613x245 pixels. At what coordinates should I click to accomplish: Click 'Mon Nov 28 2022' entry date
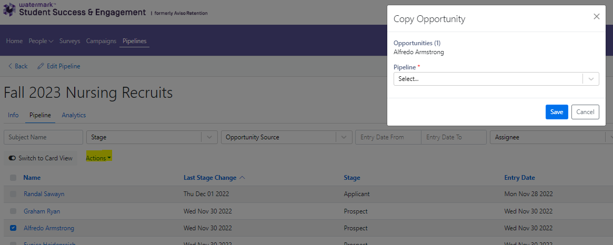pos(529,194)
